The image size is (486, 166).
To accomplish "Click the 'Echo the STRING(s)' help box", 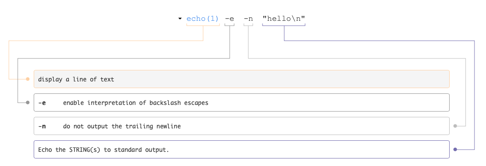I will click(x=242, y=150).
